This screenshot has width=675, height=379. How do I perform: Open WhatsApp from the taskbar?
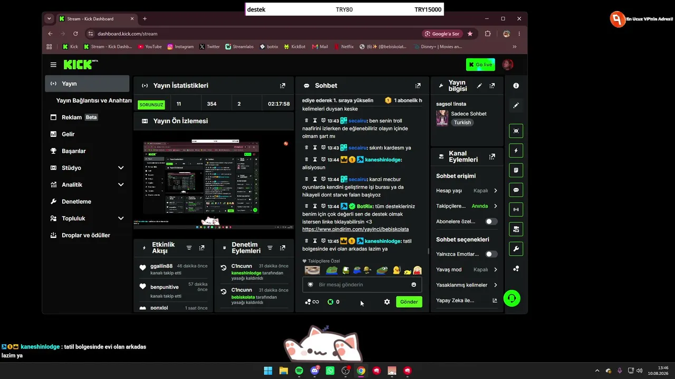pos(330,371)
